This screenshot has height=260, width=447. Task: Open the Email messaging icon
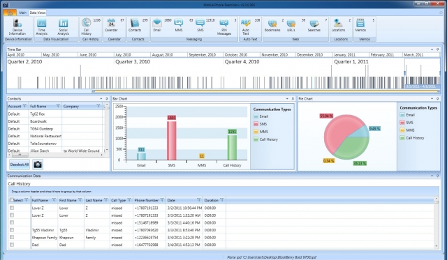[157, 25]
